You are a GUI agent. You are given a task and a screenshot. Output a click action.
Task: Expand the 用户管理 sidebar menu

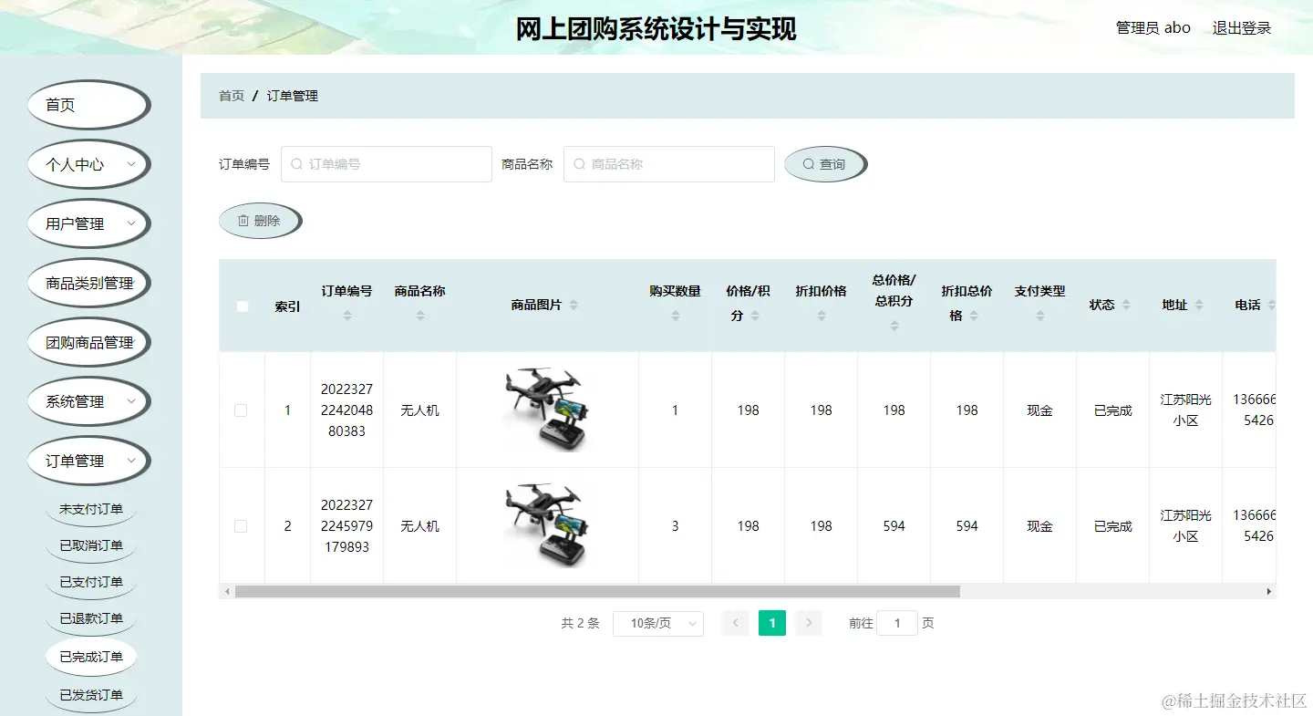coord(88,223)
